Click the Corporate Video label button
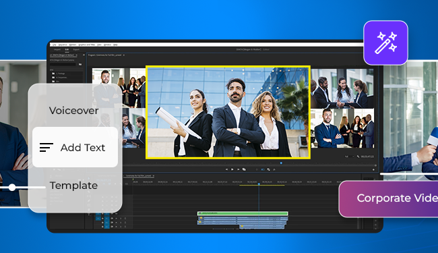The width and height of the screenshot is (438, 253). (389, 199)
